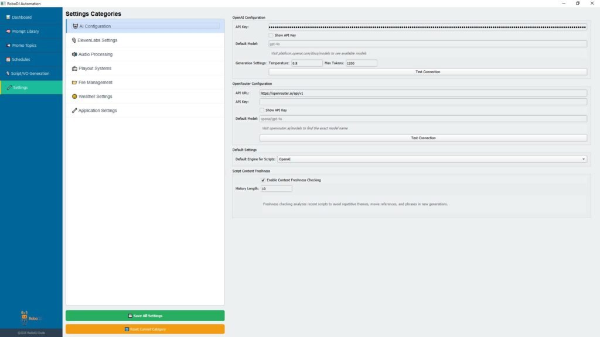This screenshot has height=337, width=600.
Task: Click the Weather Settings sun icon
Action: 74,97
